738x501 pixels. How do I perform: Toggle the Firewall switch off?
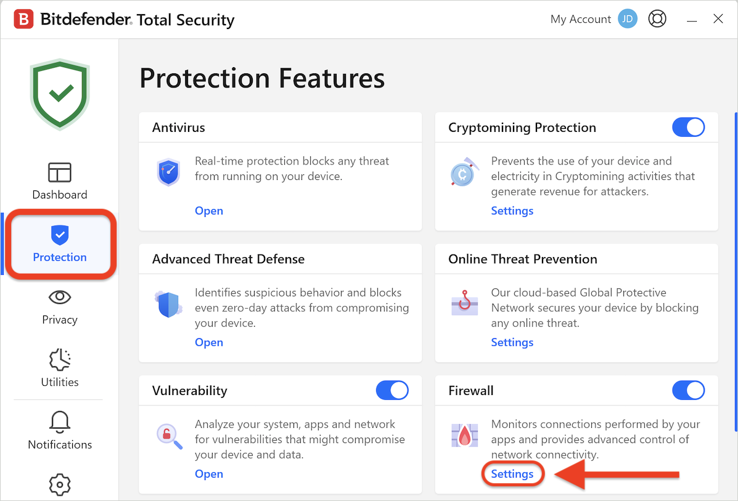point(688,391)
